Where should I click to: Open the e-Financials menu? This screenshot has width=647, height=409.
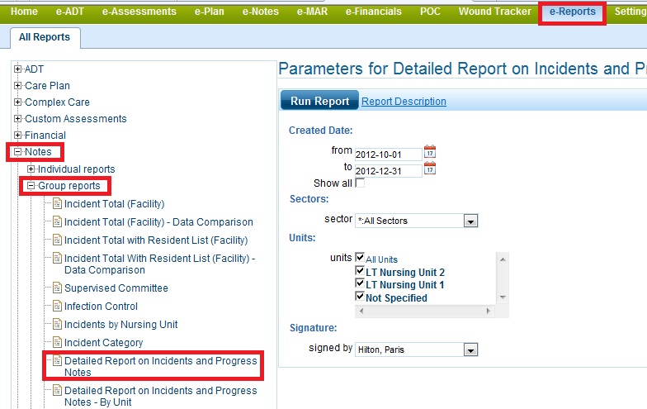pos(373,12)
